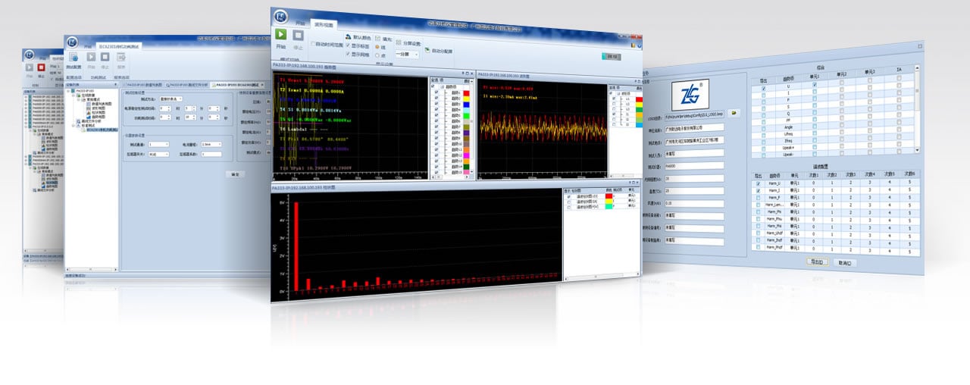Screen dimensions: 970x385
Task: Start acquisition with green play button in center window
Action: 280,35
